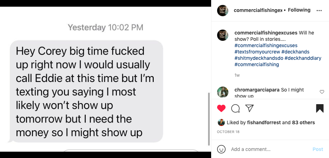Image resolution: width=329 pixels, height=158 pixels.
Task: Open emoji picker smiley icon
Action: [221, 149]
